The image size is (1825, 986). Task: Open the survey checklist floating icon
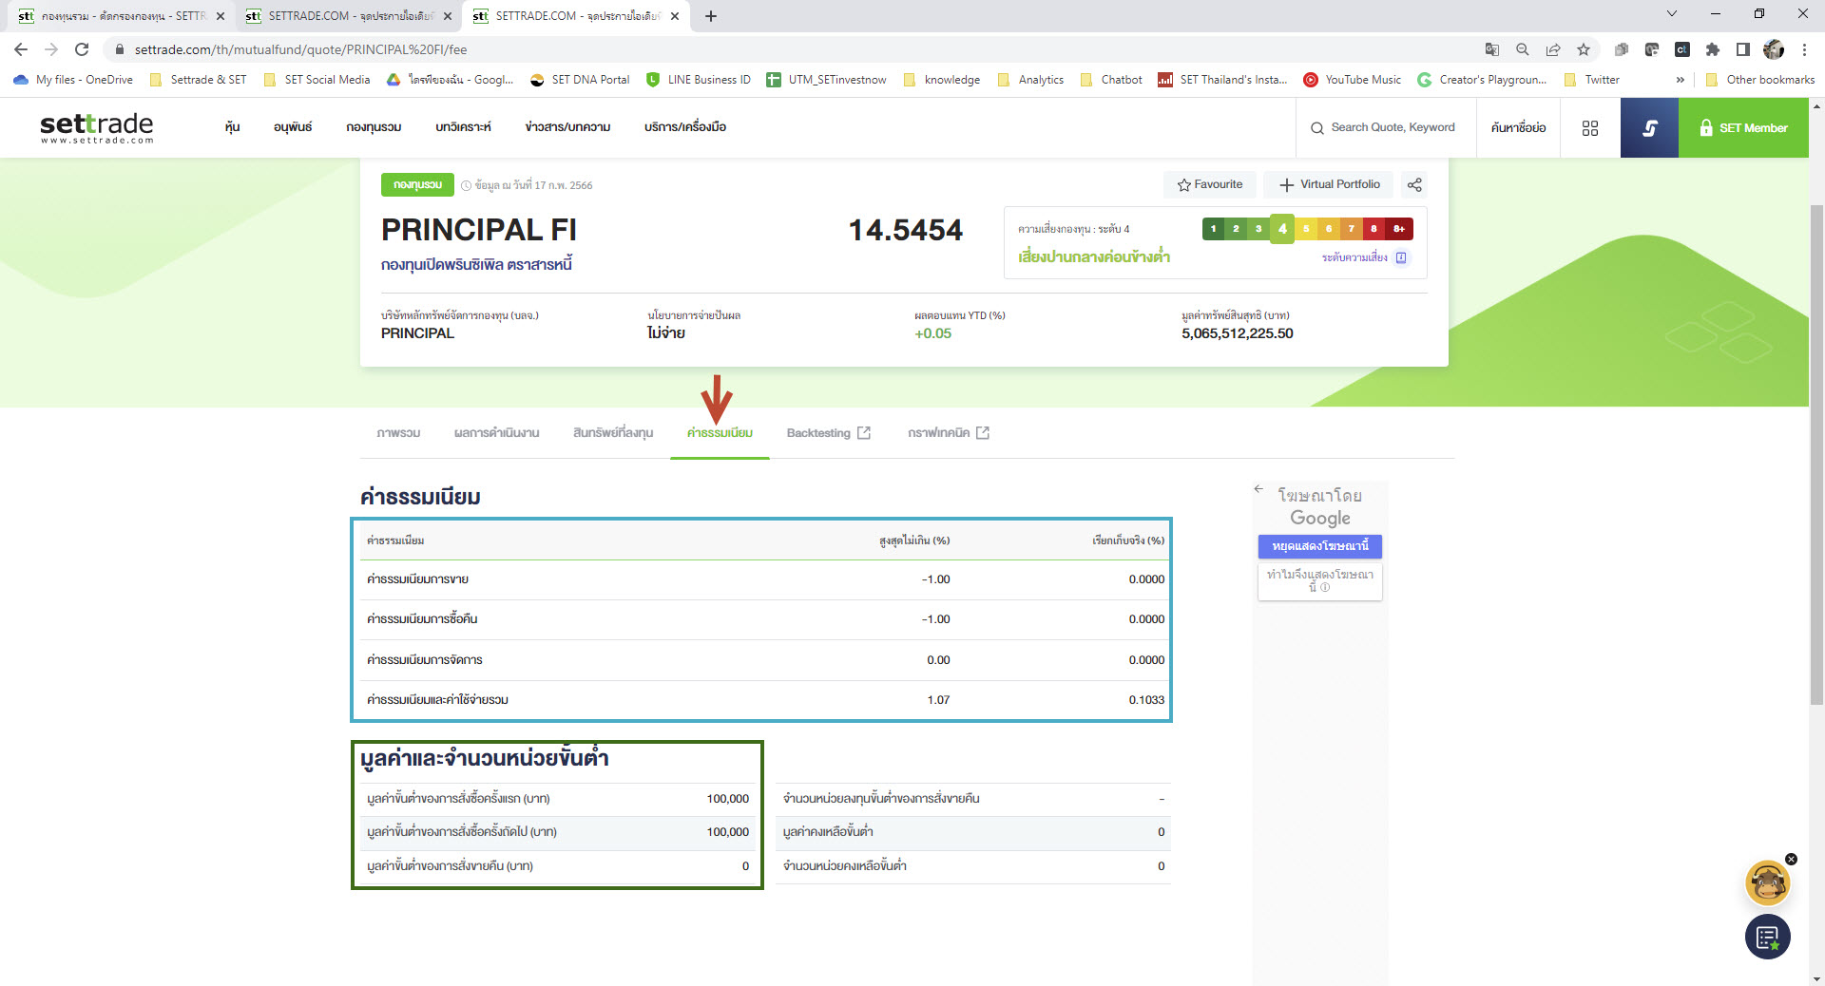tap(1767, 938)
